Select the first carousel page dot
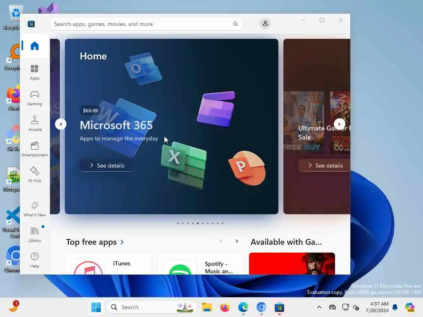The width and height of the screenshot is (423, 317). [178, 223]
